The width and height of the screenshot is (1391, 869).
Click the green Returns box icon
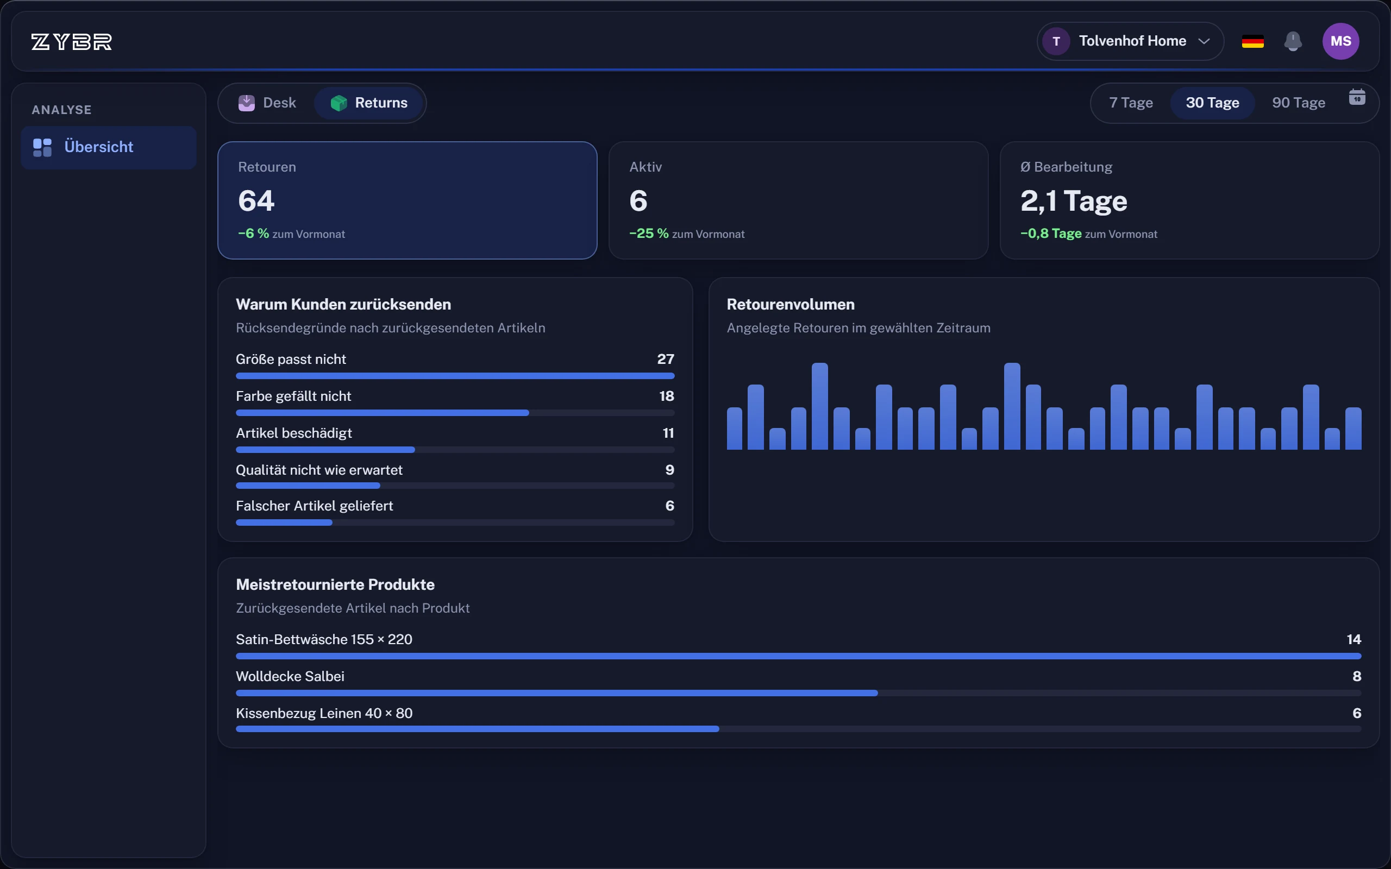tap(339, 103)
